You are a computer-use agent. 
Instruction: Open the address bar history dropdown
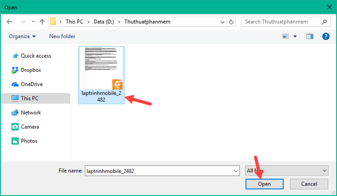(x=223, y=21)
